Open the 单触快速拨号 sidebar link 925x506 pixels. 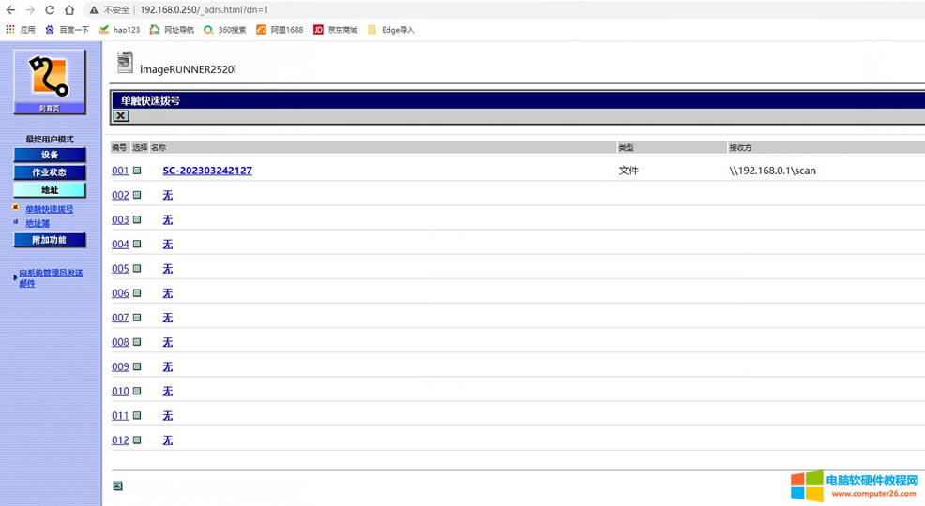(50, 209)
